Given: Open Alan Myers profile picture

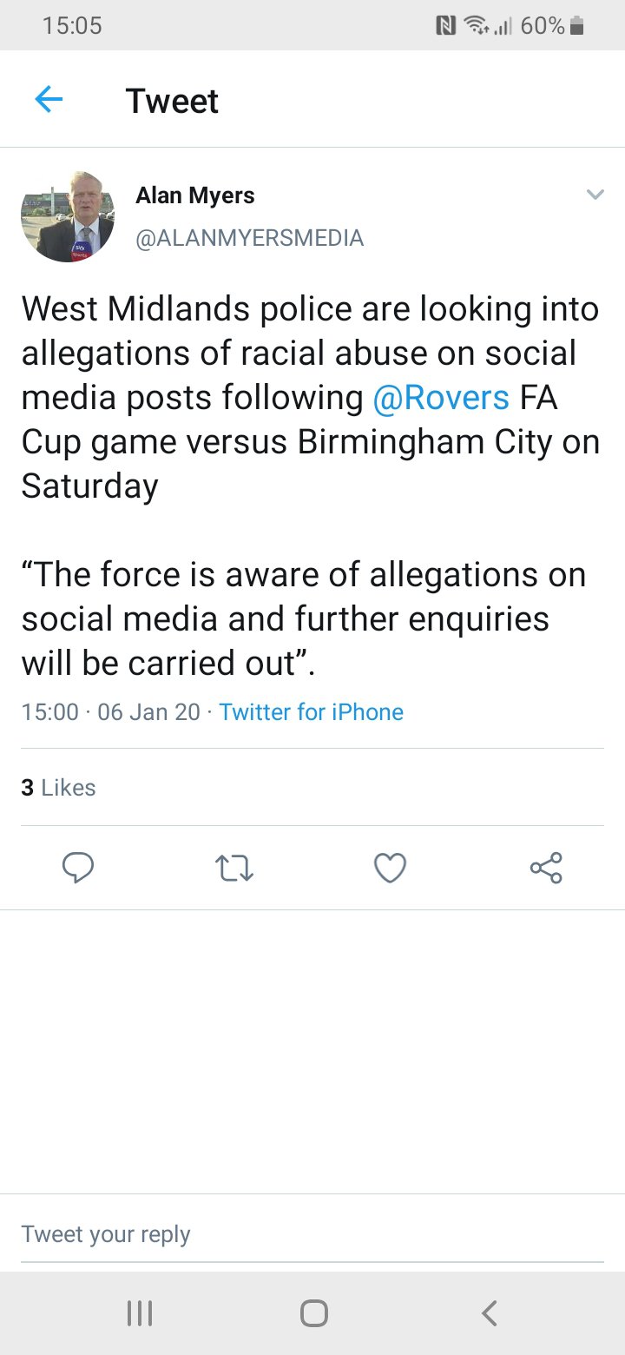Looking at the screenshot, I should (x=68, y=216).
